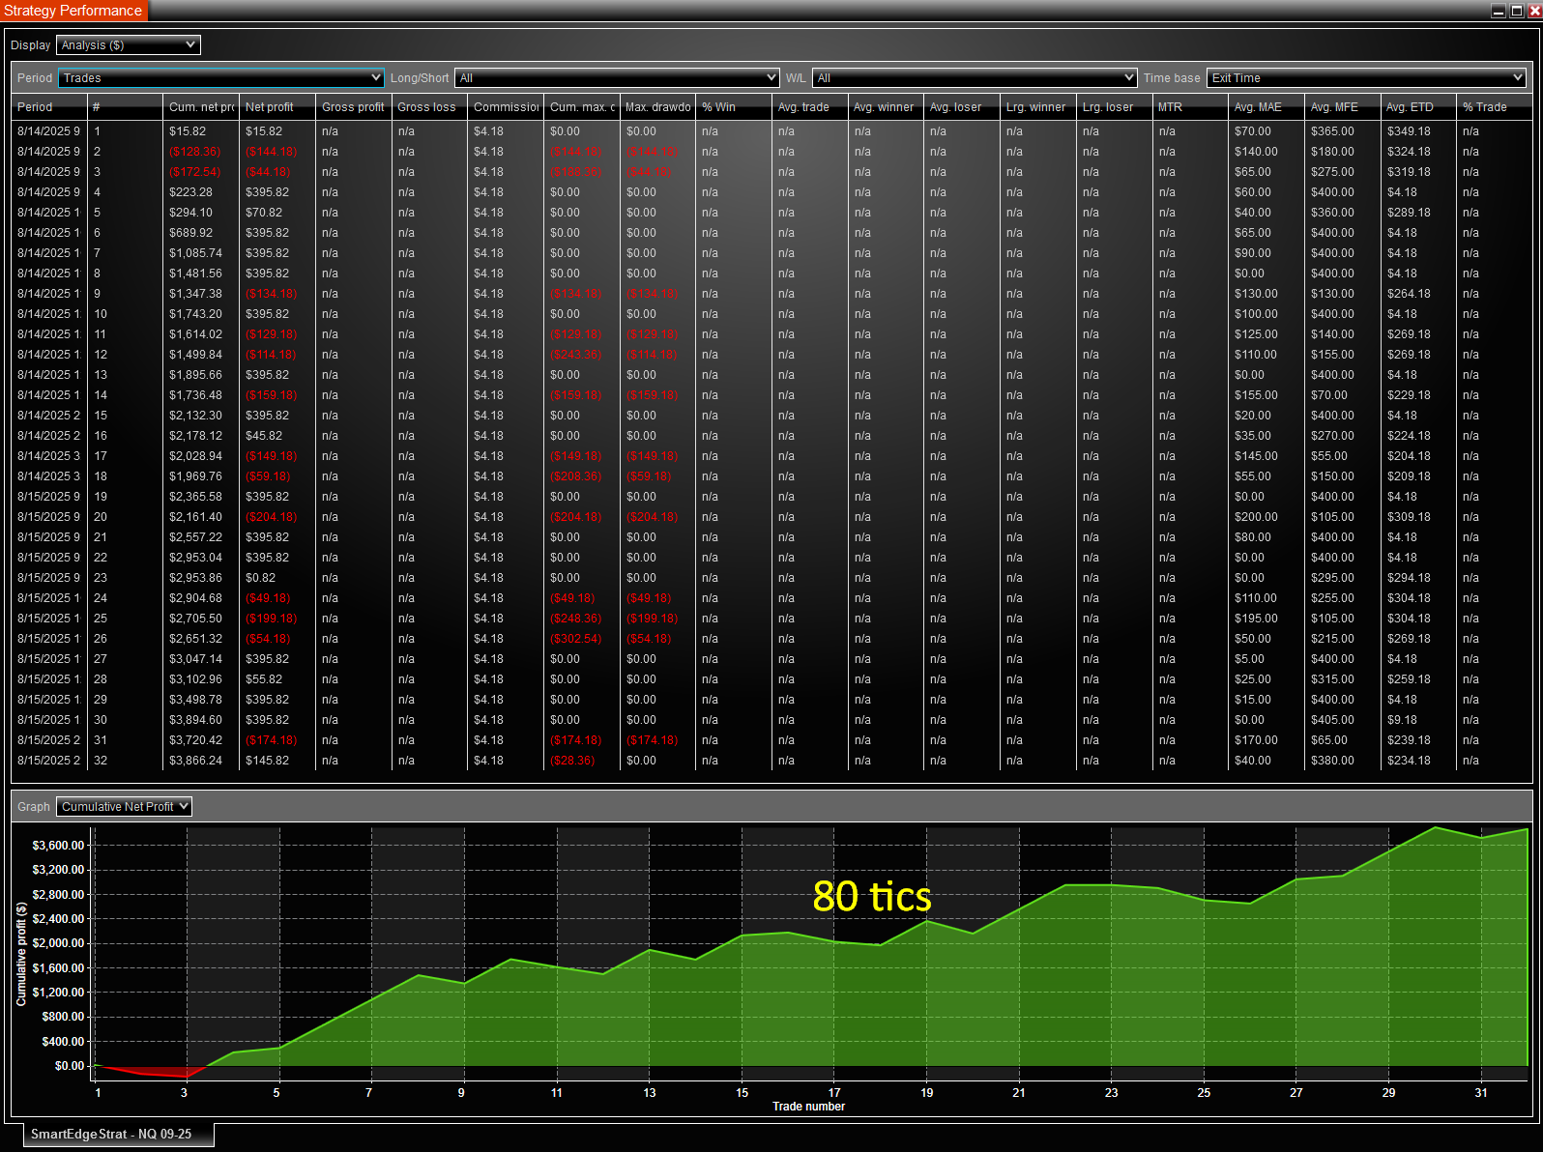The height and width of the screenshot is (1152, 1543).
Task: Maximize the Strategy Performance window
Action: (1516, 11)
